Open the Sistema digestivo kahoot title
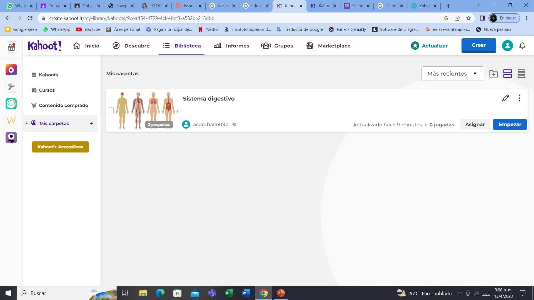The width and height of the screenshot is (534, 300). click(209, 99)
